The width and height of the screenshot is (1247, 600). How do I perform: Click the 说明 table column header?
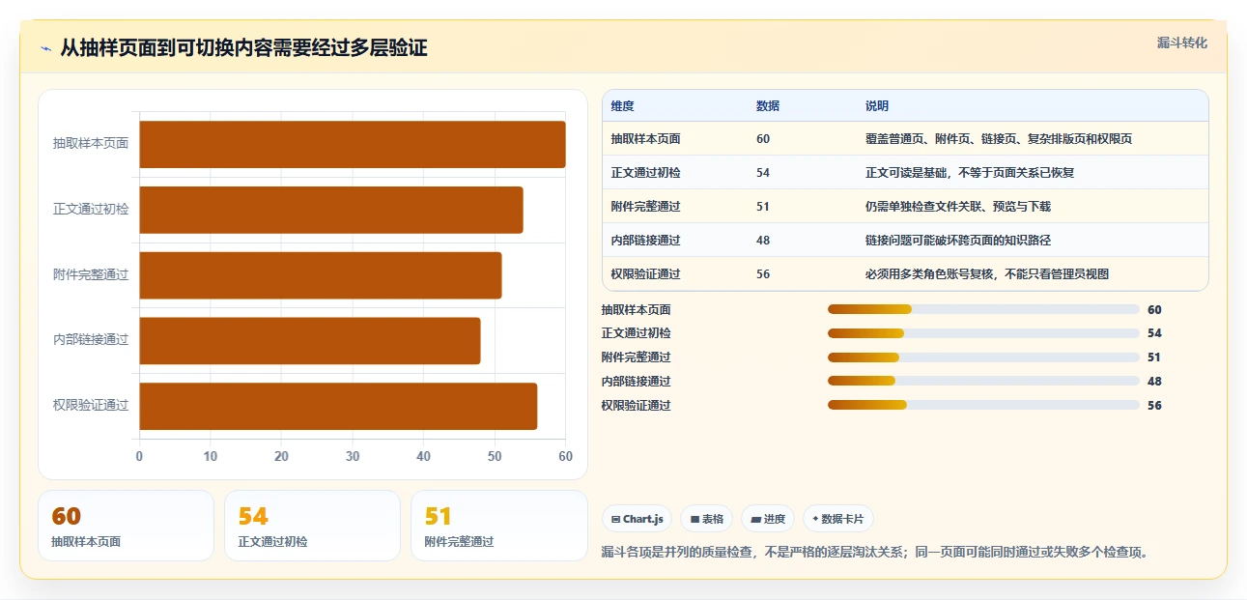coord(877,106)
